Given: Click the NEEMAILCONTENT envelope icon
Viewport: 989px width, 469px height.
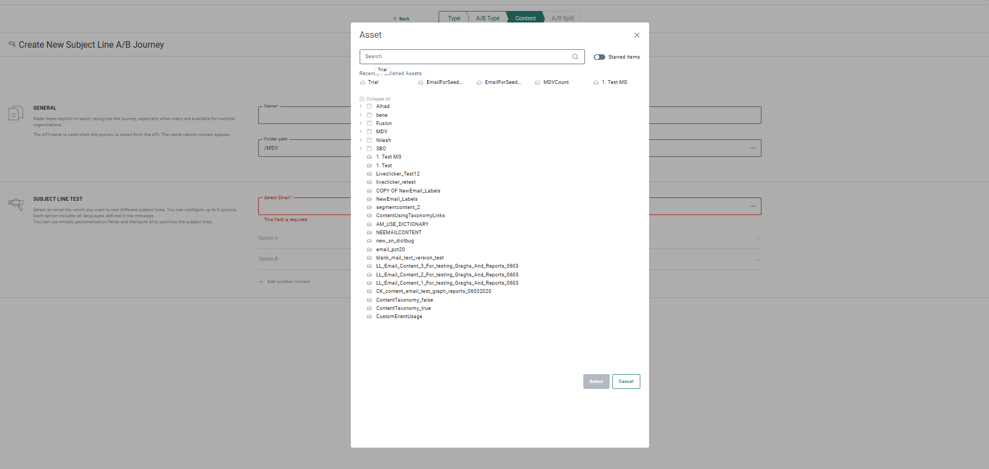Looking at the screenshot, I should [x=370, y=233].
